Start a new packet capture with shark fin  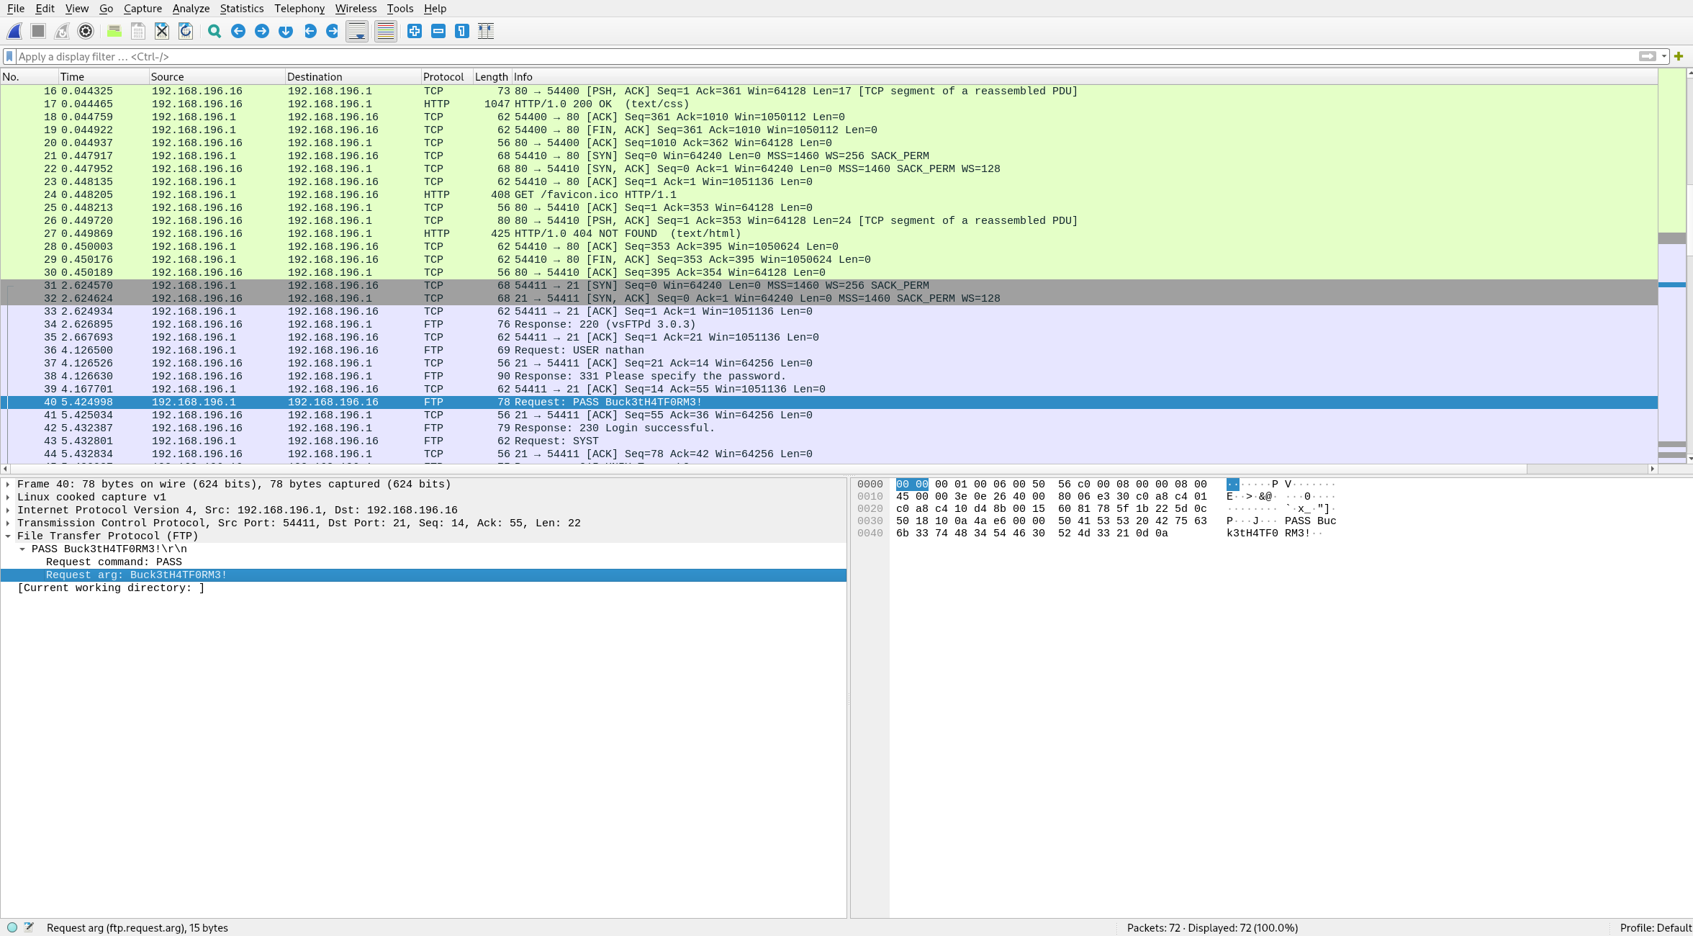click(14, 31)
